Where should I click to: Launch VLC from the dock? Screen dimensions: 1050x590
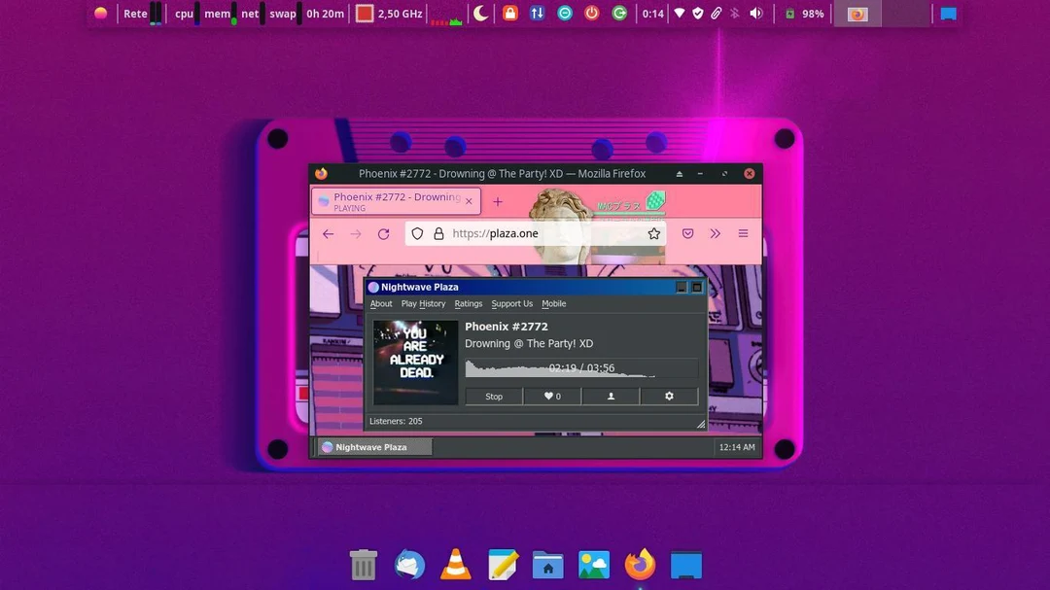point(455,564)
